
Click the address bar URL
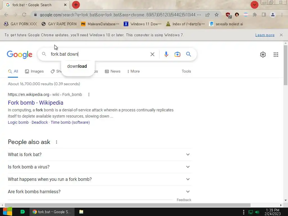[x=120, y=15]
